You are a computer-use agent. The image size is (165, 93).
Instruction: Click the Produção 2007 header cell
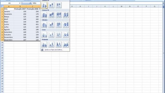[x=20, y=9]
